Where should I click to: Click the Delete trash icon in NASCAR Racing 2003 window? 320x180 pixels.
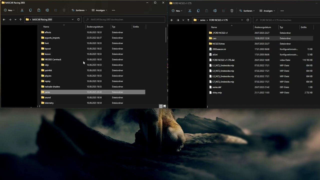(64, 10)
